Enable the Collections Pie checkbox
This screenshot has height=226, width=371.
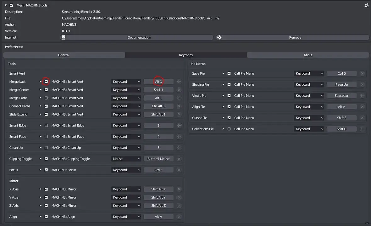pos(229,129)
